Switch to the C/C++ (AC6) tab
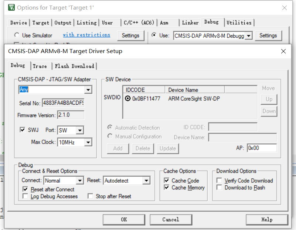The height and width of the screenshot is (230, 296). pos(139,23)
